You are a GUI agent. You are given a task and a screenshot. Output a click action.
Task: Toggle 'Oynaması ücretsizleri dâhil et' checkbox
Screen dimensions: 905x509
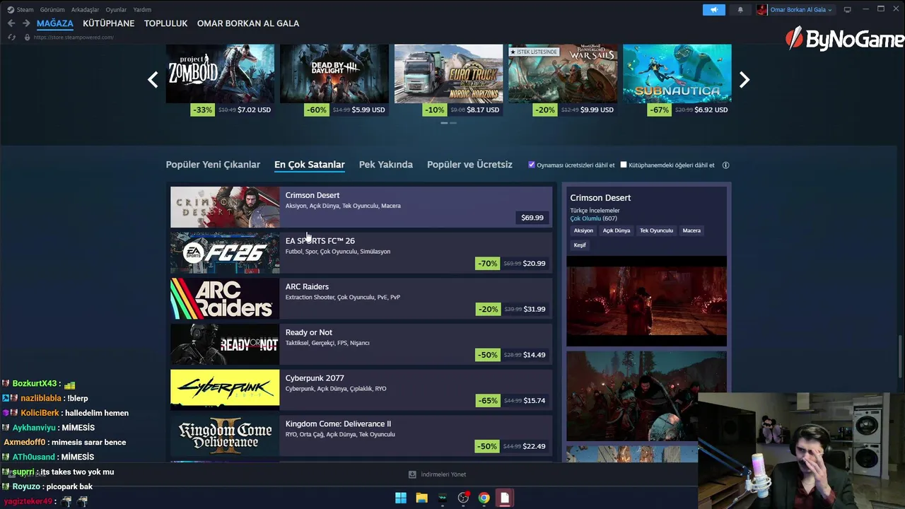pyautogui.click(x=532, y=165)
